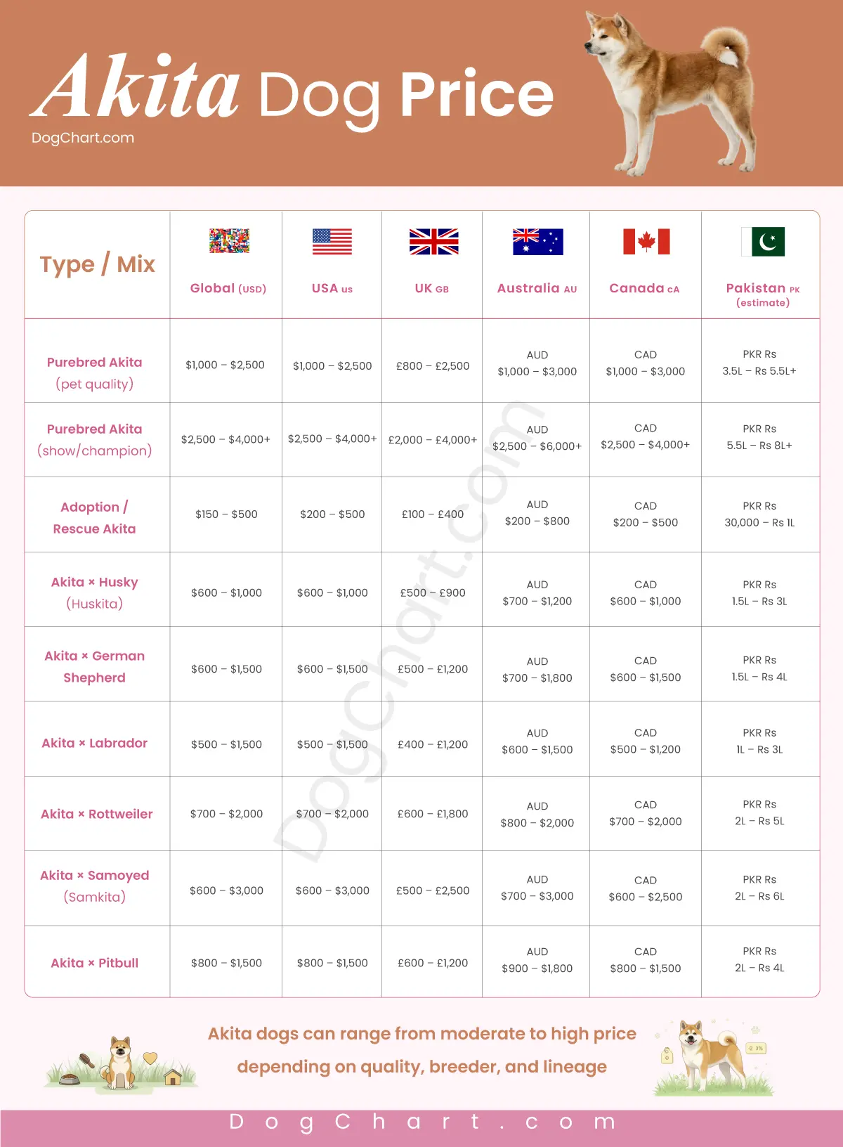Click the UK Union Jack flag icon

434,242
